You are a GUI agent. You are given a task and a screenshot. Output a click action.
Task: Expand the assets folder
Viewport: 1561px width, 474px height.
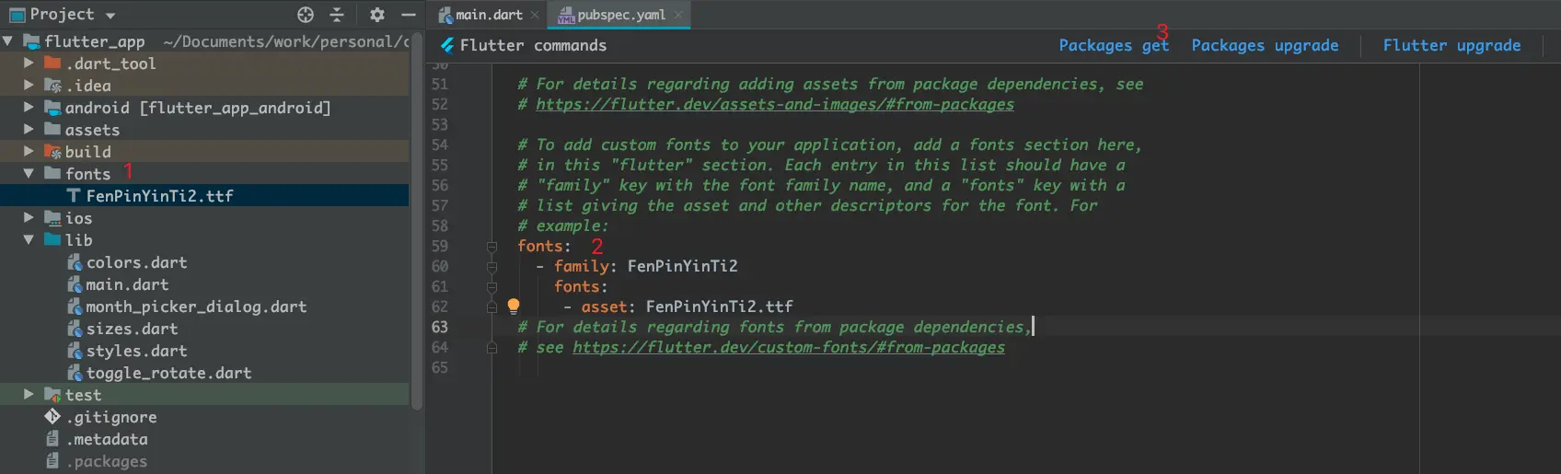tap(29, 130)
